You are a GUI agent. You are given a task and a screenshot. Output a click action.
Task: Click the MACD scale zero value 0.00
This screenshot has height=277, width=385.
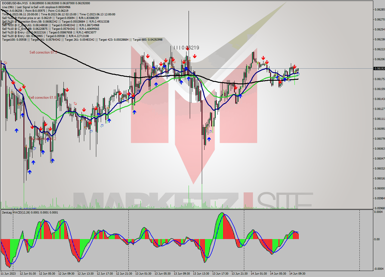click(x=377, y=239)
